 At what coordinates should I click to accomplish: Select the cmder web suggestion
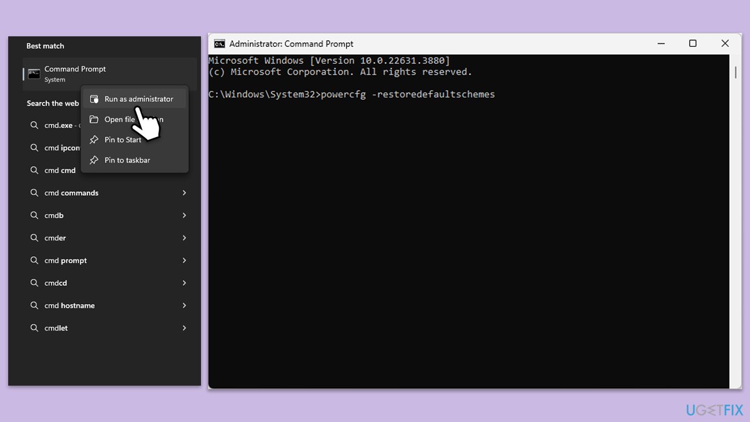click(110, 238)
